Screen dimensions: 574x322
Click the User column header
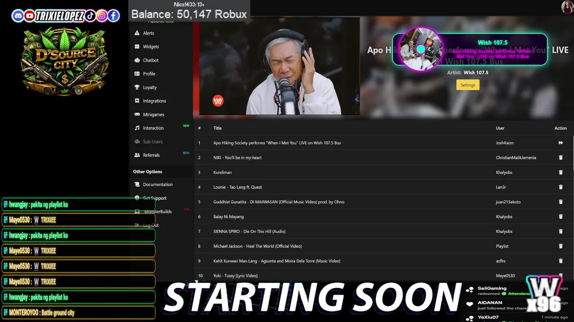(500, 128)
